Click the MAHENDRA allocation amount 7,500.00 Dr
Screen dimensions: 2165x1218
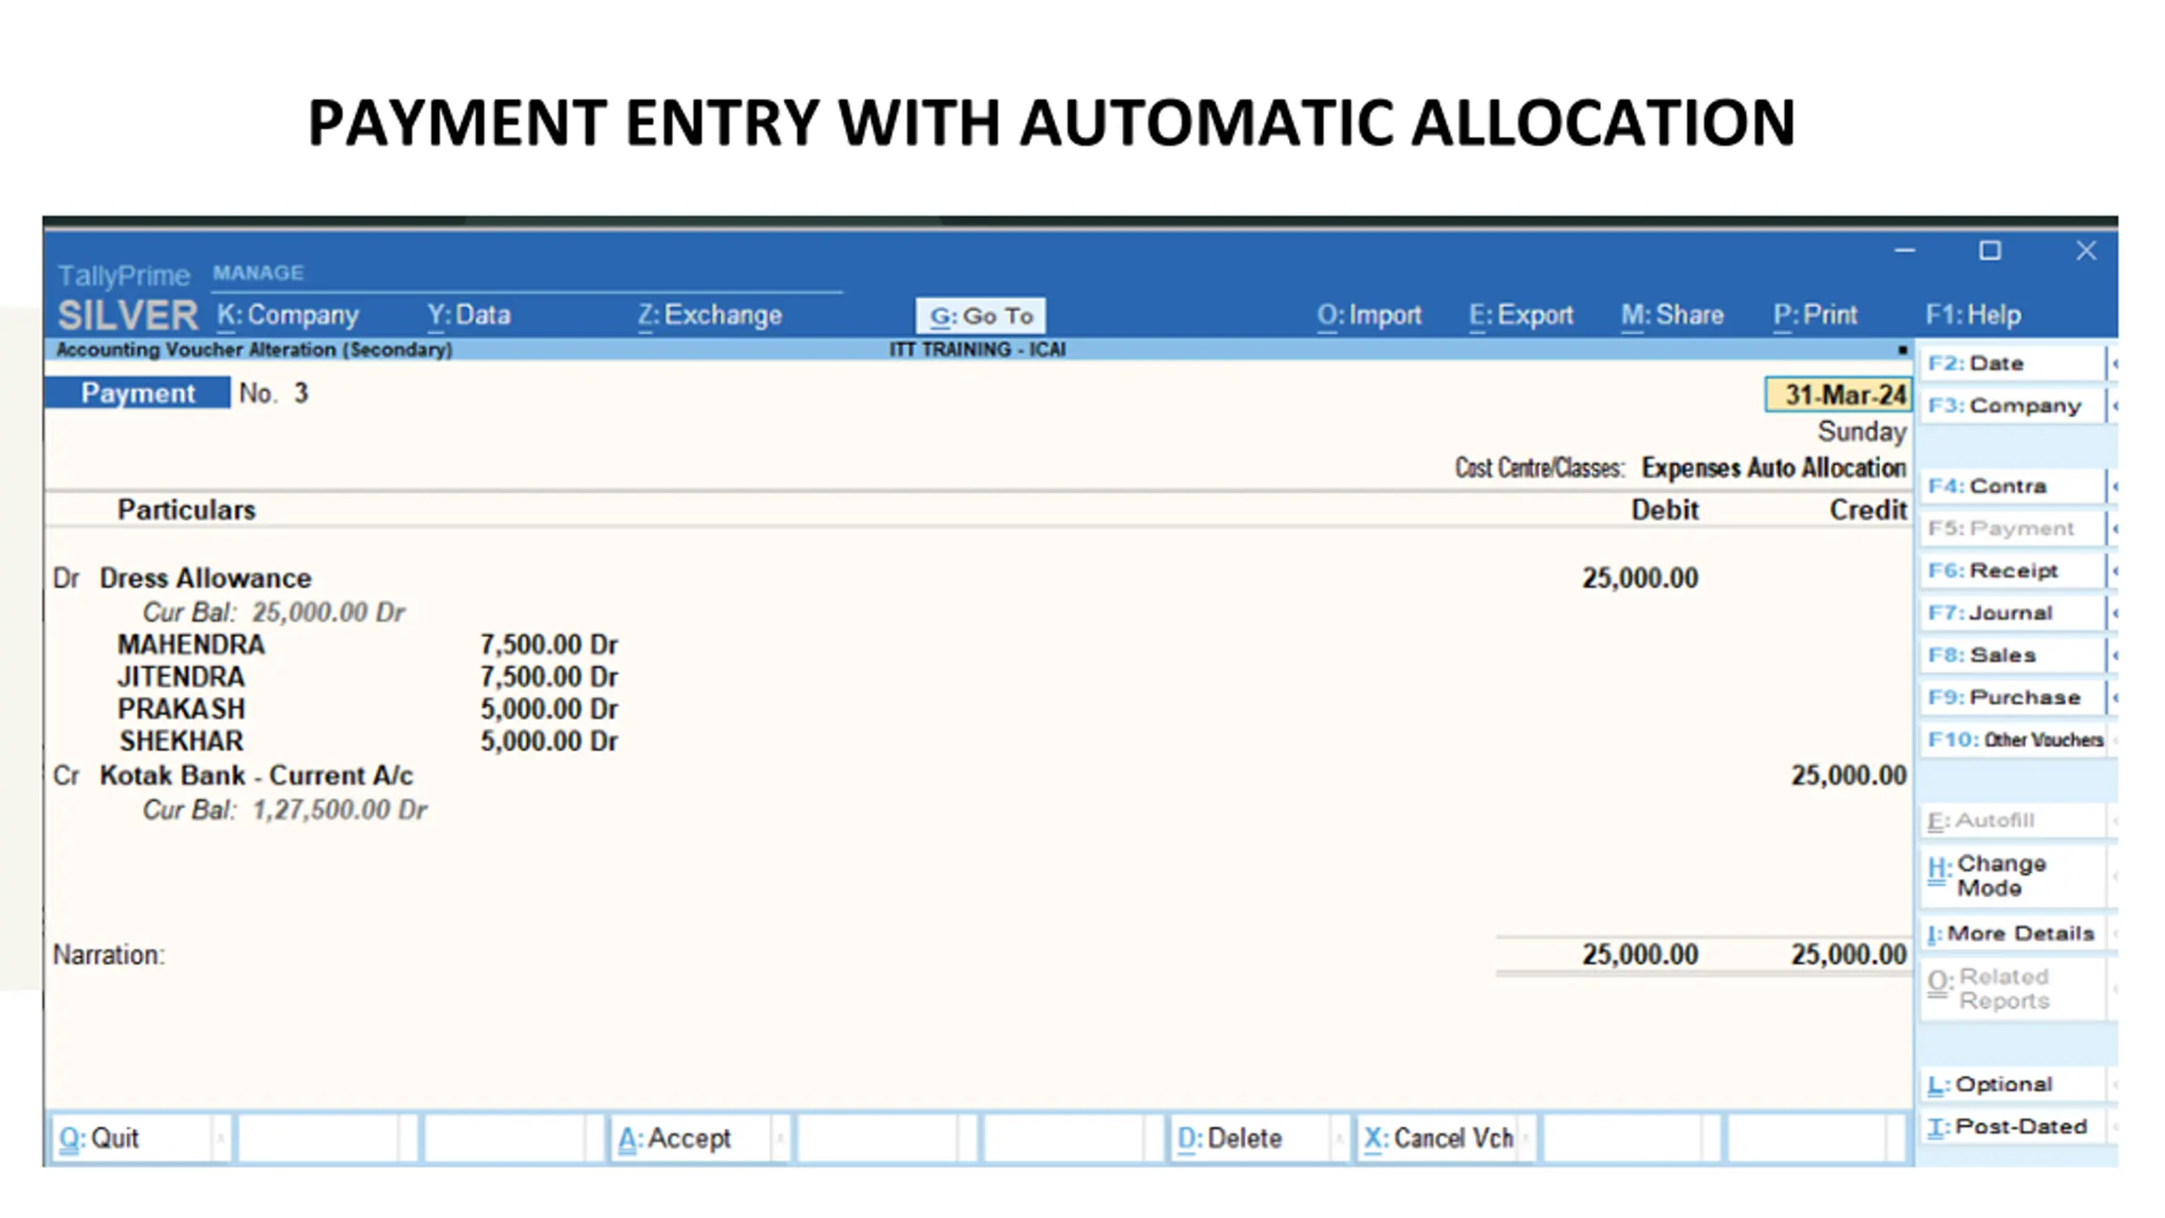(549, 645)
